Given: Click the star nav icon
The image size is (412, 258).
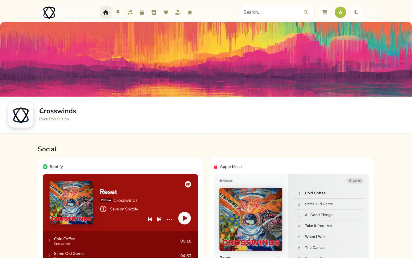Looking at the screenshot, I should tap(190, 12).
